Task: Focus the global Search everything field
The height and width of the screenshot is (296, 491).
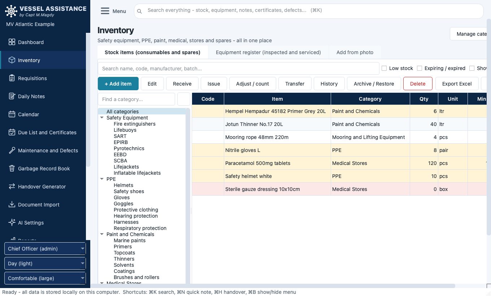Action: click(309, 11)
